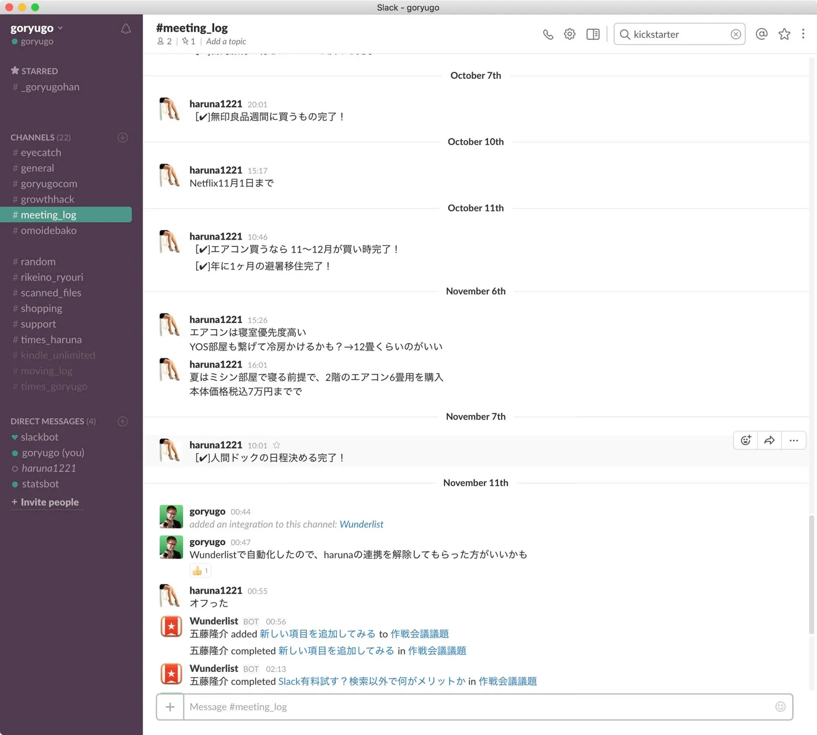Open goryugo (you) direct message
Image resolution: width=817 pixels, height=735 pixels.
48,453
